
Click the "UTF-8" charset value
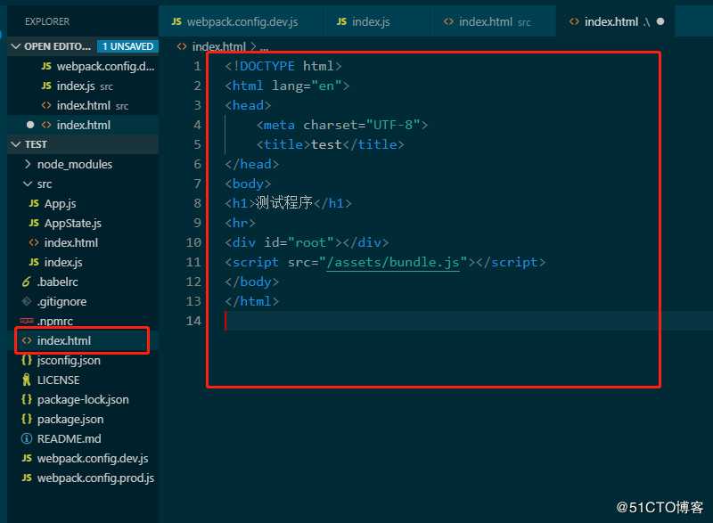(393, 125)
